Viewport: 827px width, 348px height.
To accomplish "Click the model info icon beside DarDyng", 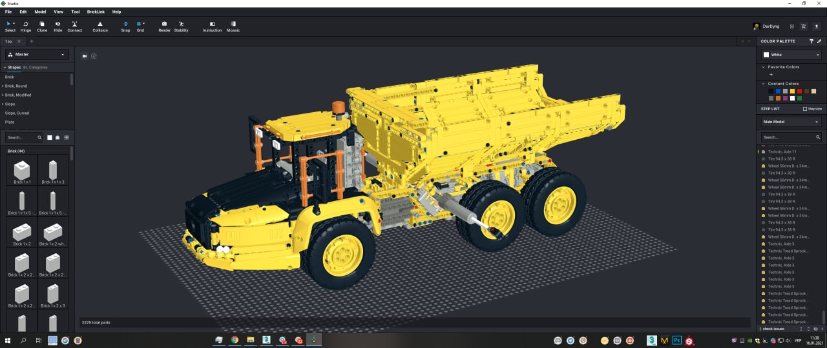I will pos(791,26).
